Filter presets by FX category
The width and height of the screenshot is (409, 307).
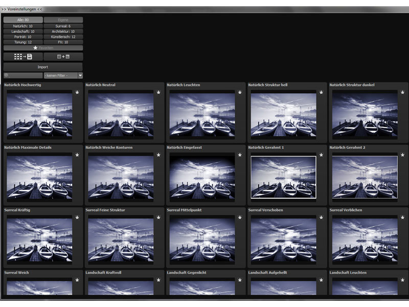63,42
